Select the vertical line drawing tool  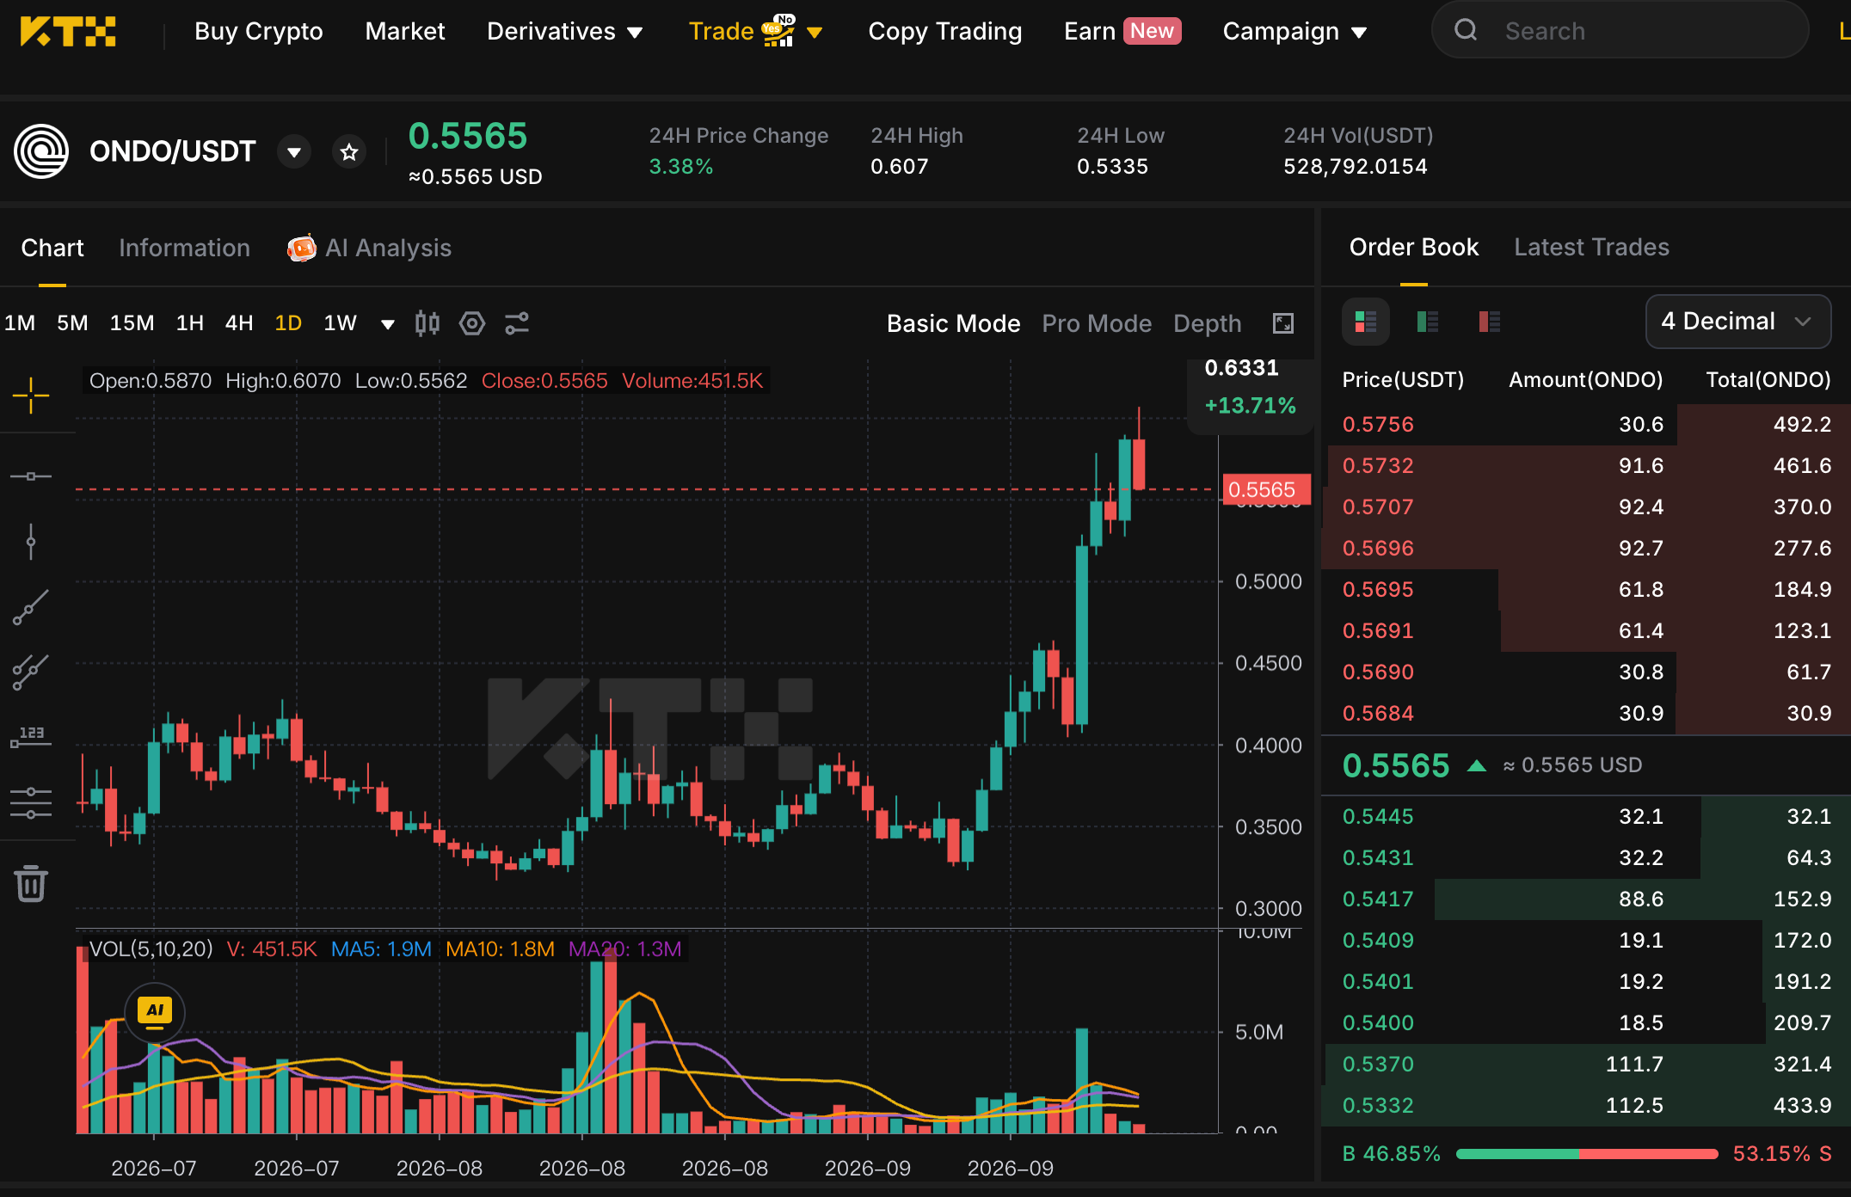[x=31, y=542]
